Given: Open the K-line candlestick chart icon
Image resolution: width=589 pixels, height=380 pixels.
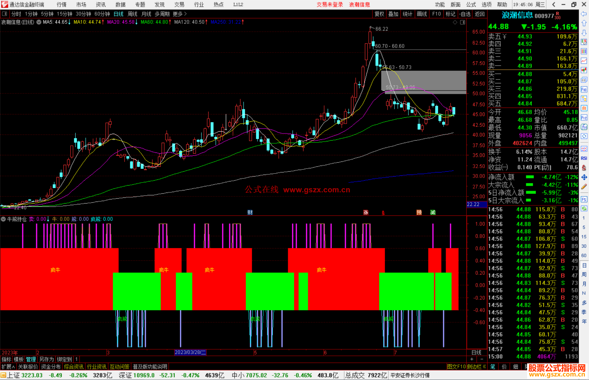Looking at the screenshot, I should coord(584,70).
